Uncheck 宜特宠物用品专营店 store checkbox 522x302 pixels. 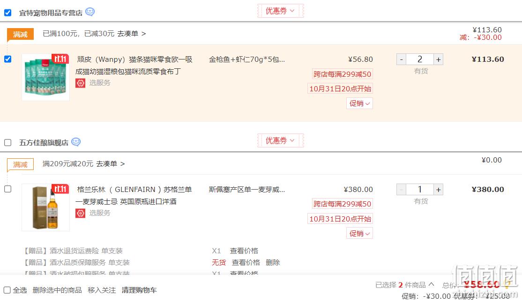tap(8, 13)
